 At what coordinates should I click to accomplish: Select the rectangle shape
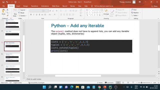[95, 10]
